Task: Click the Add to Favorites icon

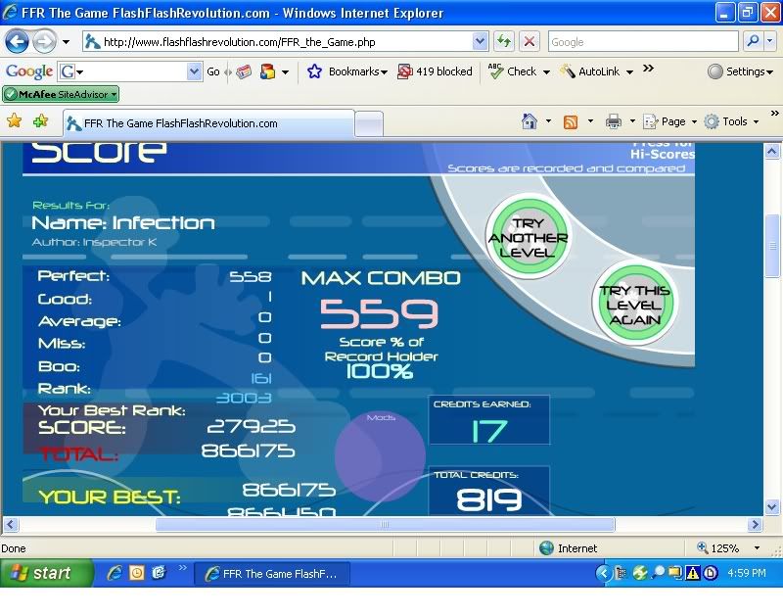Action: tap(40, 121)
